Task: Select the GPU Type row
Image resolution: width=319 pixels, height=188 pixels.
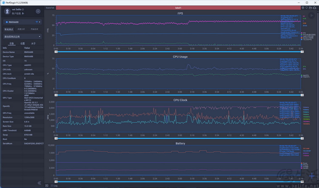Action: 23,98
